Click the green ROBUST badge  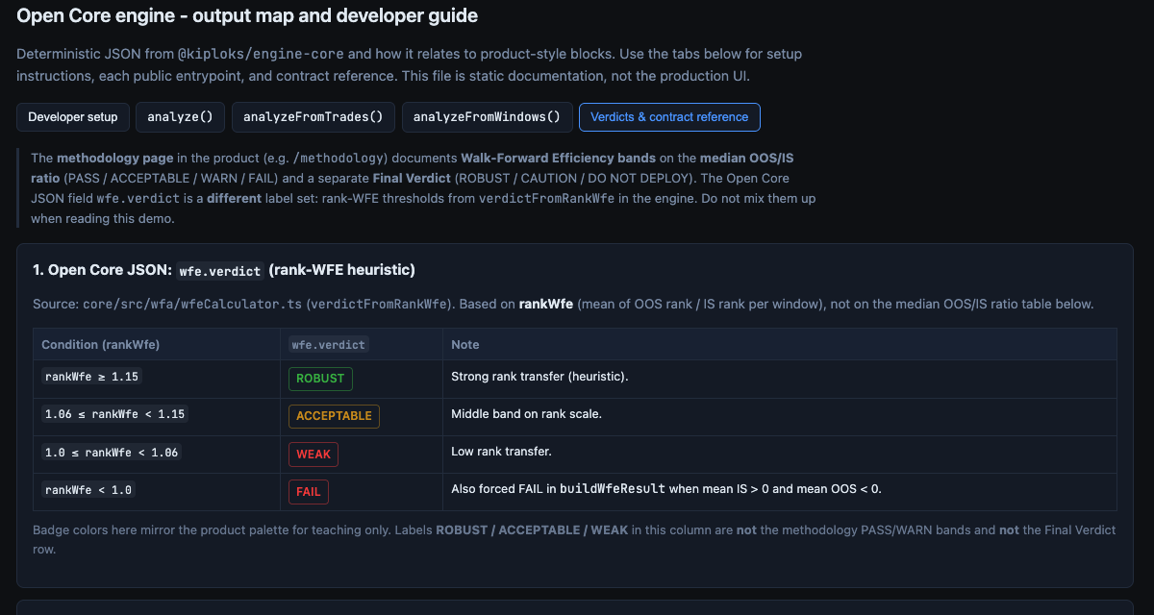coord(320,379)
